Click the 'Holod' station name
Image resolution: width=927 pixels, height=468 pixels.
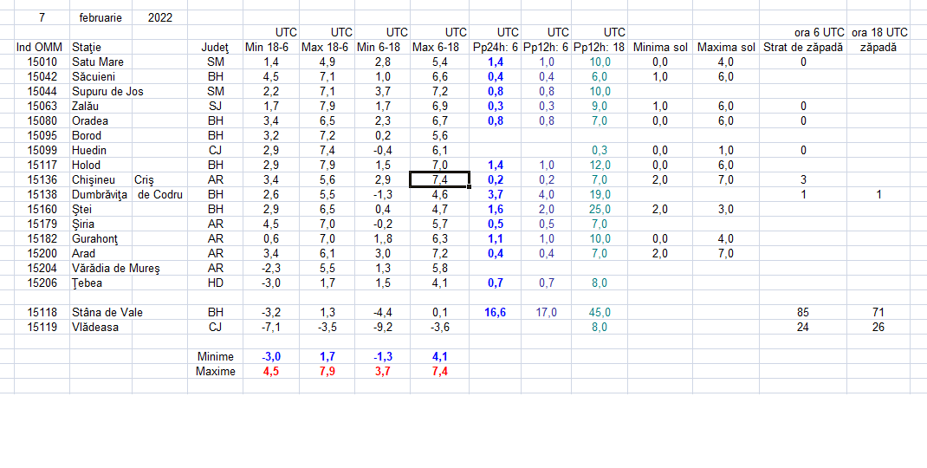(87, 165)
